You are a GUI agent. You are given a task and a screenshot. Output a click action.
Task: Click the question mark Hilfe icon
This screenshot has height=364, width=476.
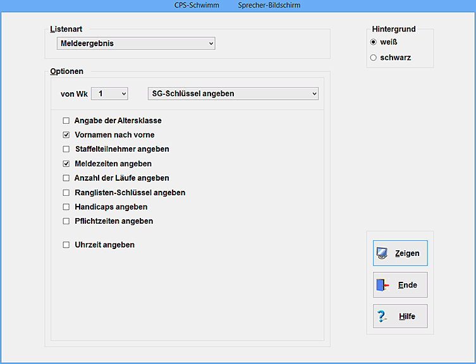coord(382,317)
